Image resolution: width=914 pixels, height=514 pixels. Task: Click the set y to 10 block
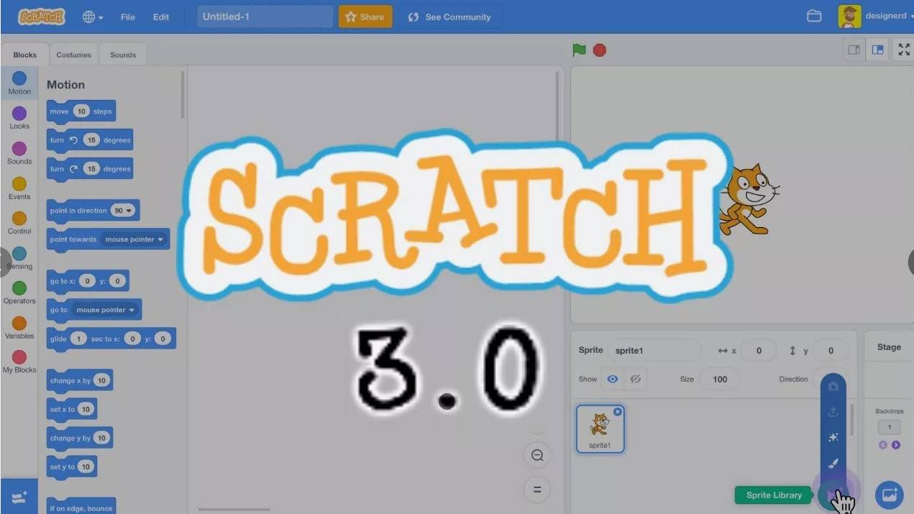72,467
